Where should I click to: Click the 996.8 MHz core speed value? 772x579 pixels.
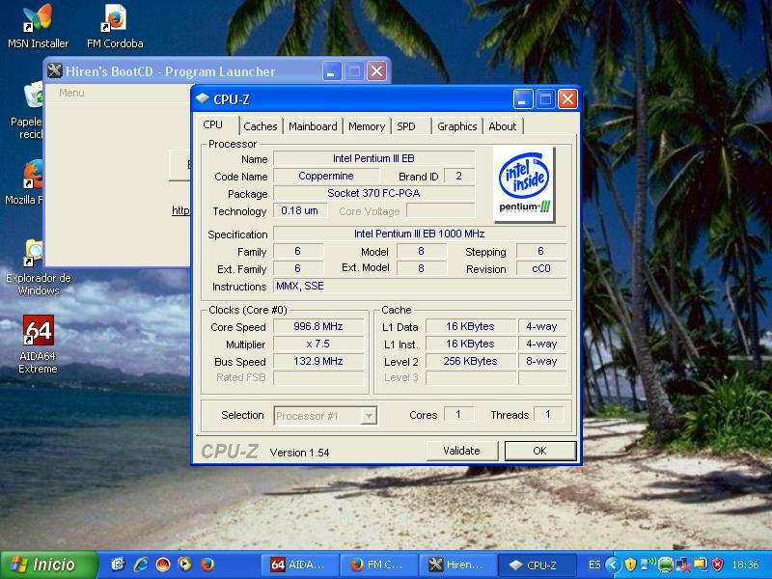click(318, 326)
